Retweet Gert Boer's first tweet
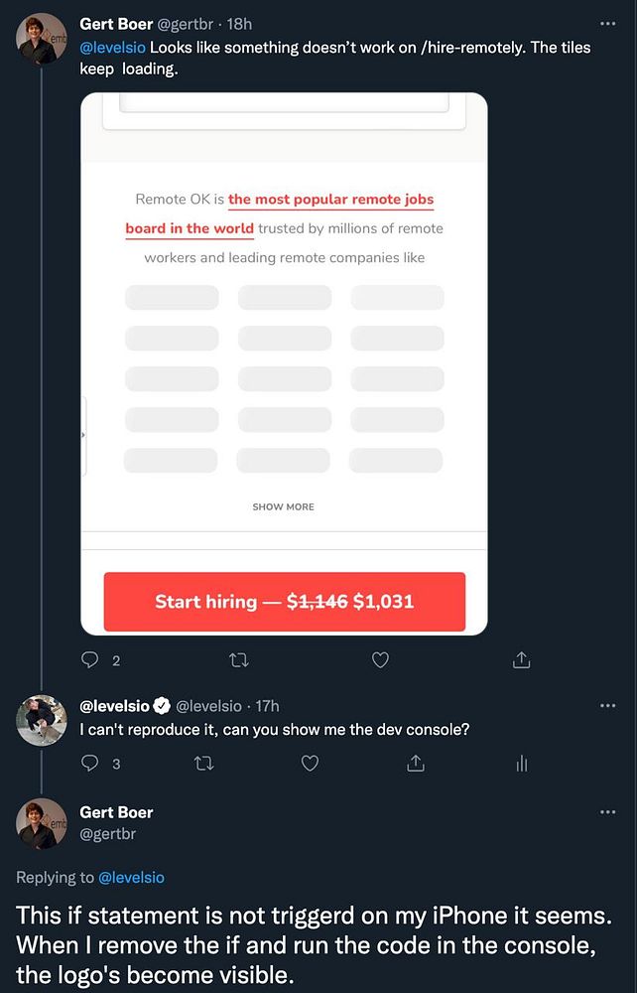This screenshot has width=637, height=993. tap(238, 660)
